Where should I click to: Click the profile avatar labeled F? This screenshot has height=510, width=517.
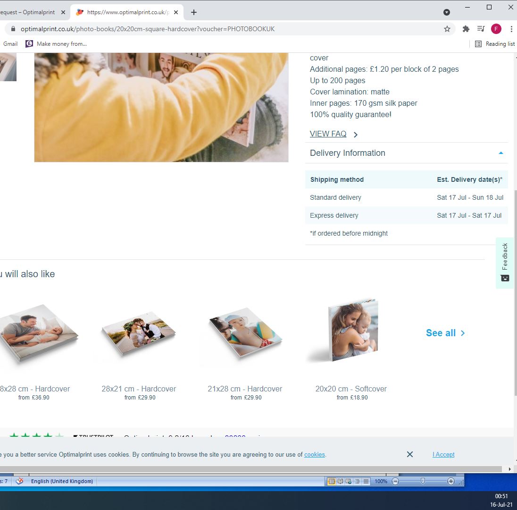pyautogui.click(x=496, y=29)
